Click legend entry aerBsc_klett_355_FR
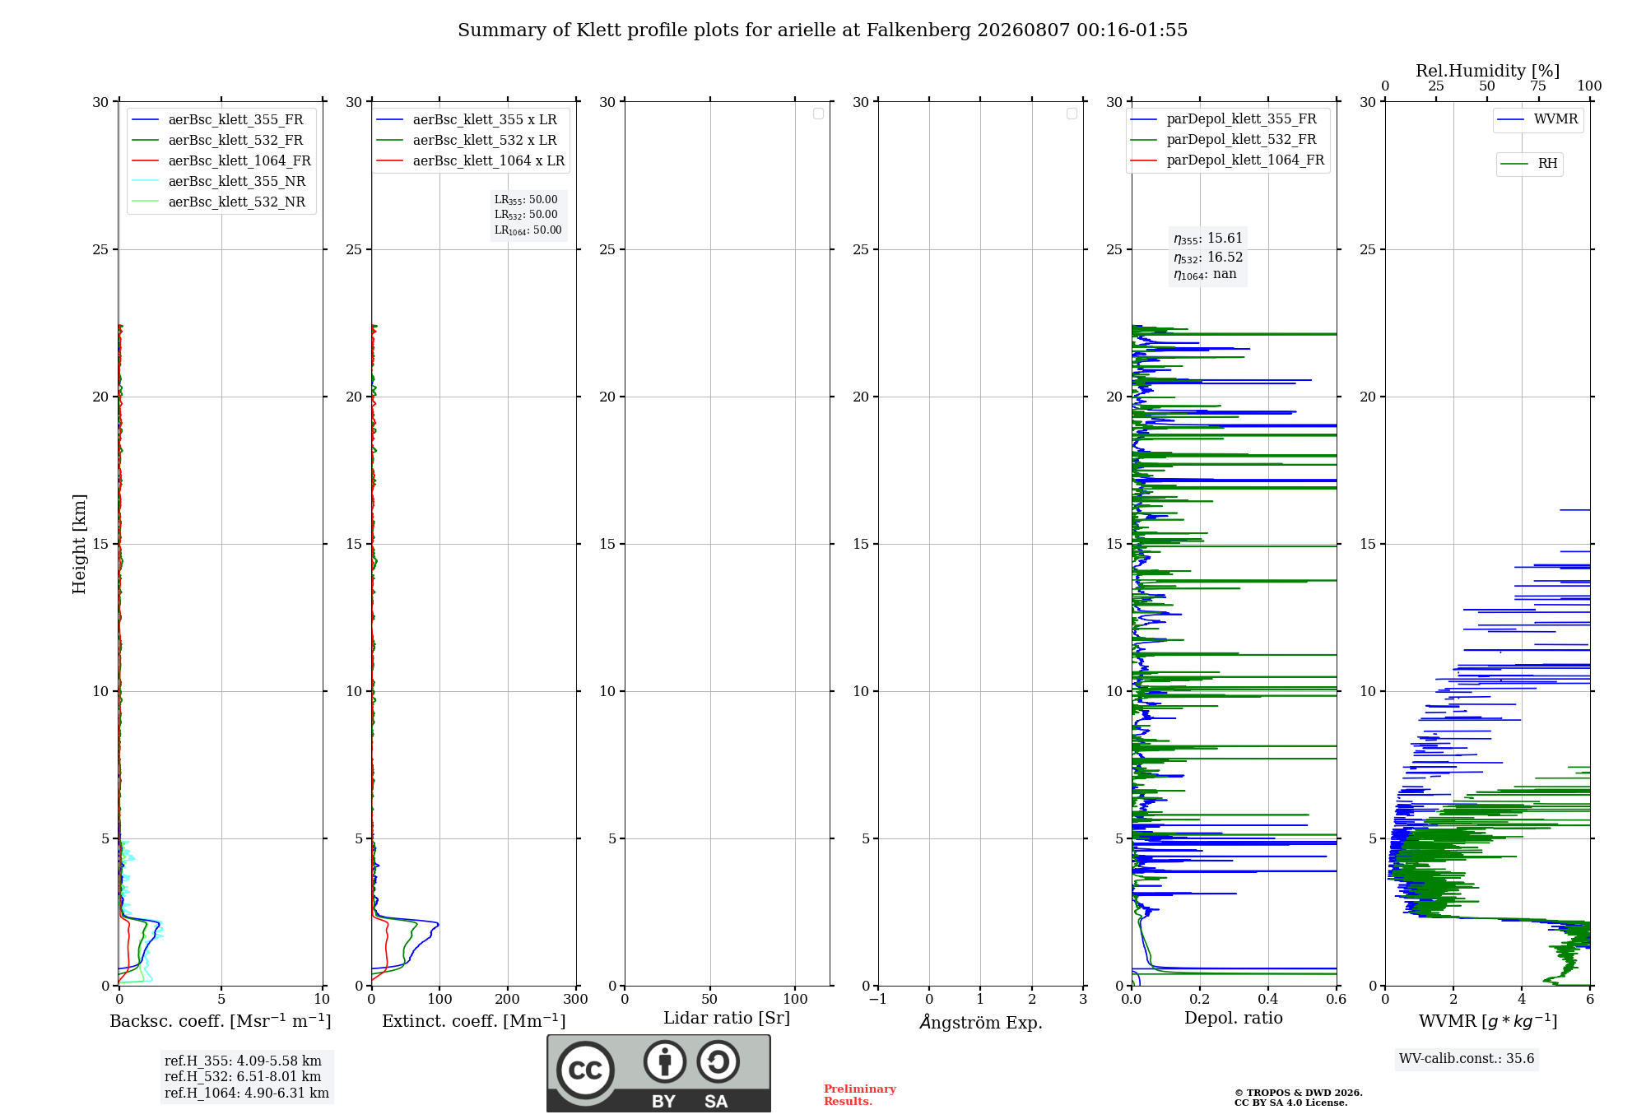Viewport: 1646px width, 1119px height. (x=221, y=120)
